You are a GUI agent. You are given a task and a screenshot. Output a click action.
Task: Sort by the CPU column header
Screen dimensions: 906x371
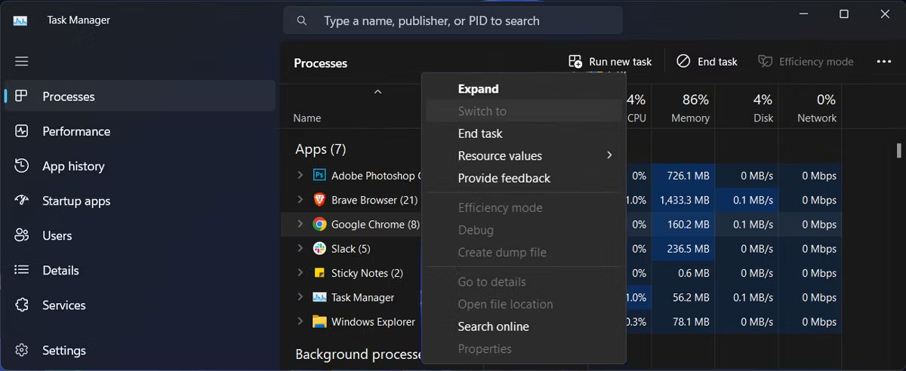636,107
